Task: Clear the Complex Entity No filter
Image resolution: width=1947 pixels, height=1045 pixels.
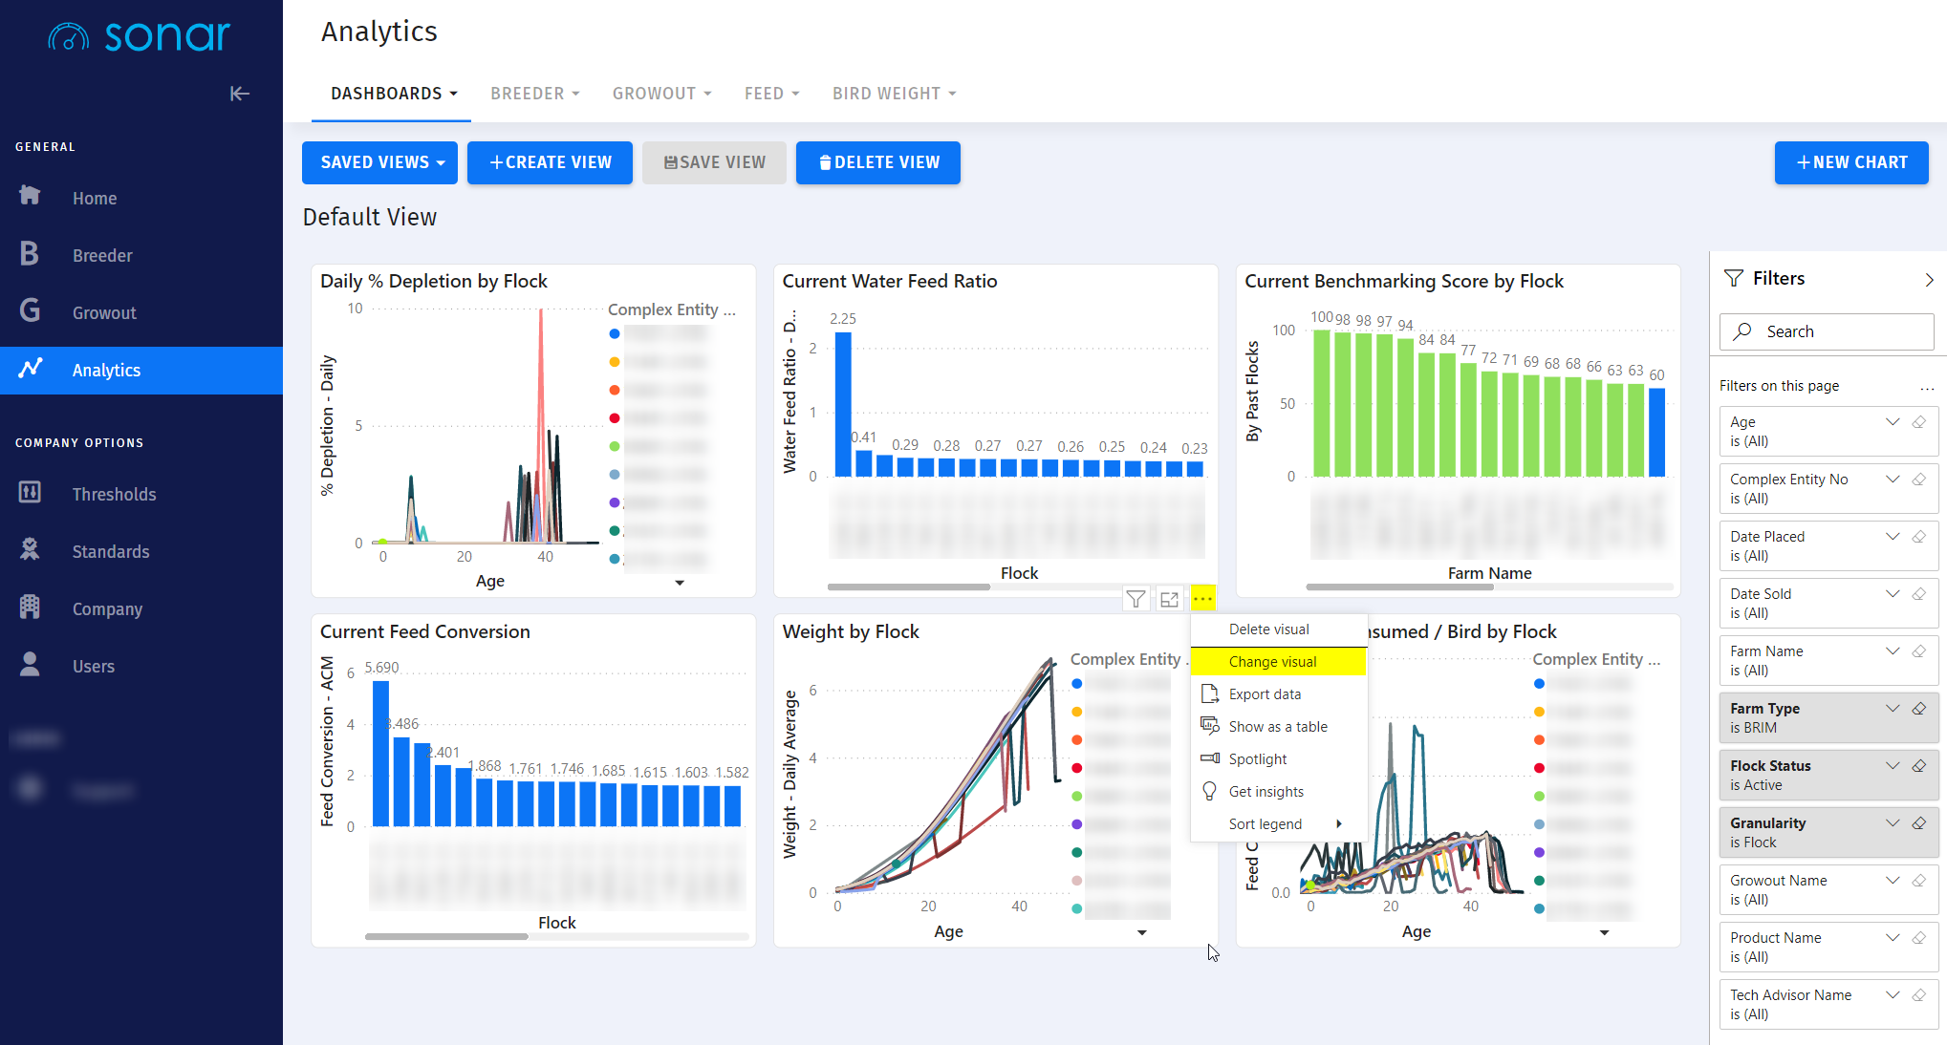Action: (1919, 480)
